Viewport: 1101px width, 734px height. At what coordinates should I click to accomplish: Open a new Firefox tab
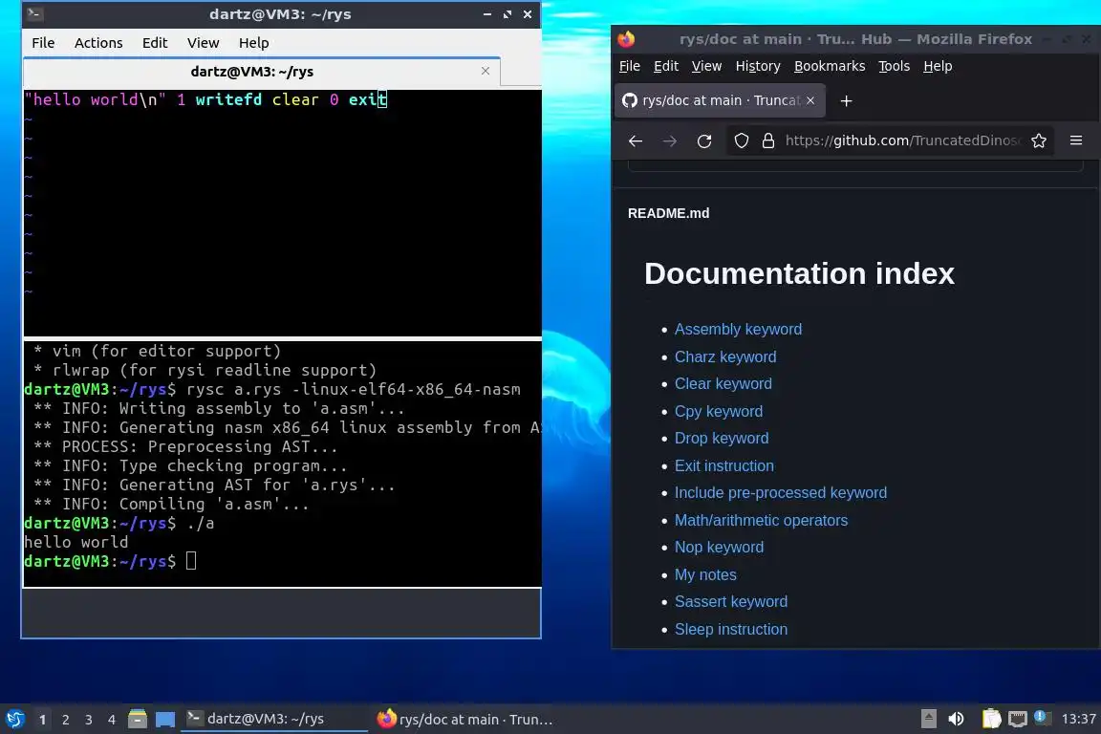pos(846,101)
